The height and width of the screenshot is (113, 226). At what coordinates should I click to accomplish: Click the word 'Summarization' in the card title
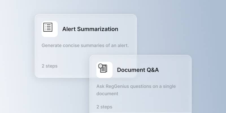[x=97, y=29]
